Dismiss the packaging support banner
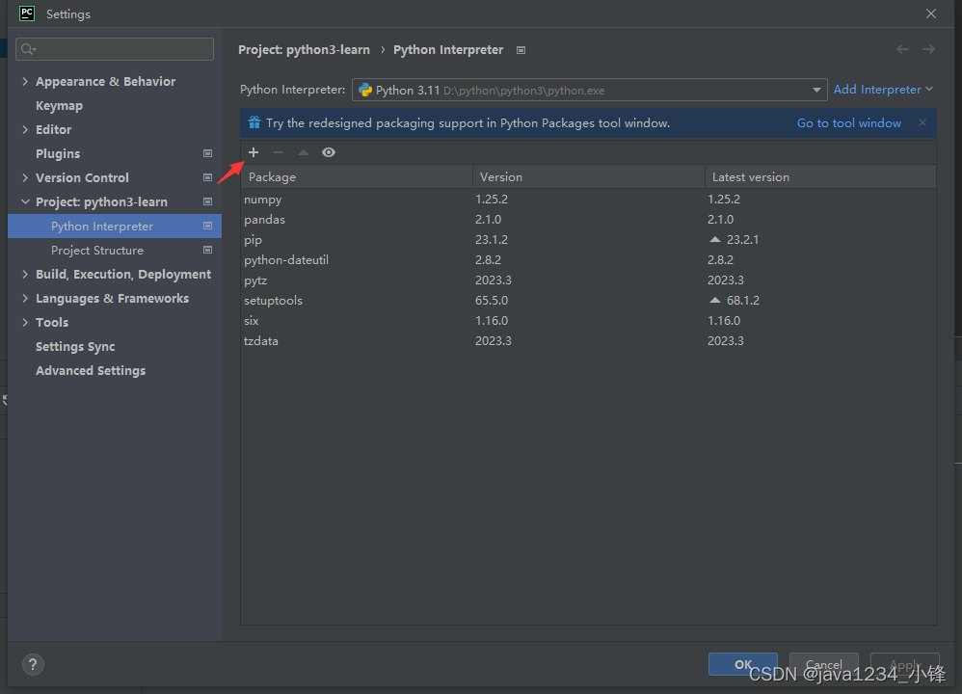The height and width of the screenshot is (694, 962). (922, 122)
